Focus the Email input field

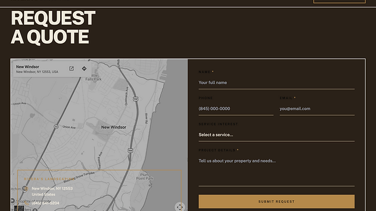[x=317, y=109]
